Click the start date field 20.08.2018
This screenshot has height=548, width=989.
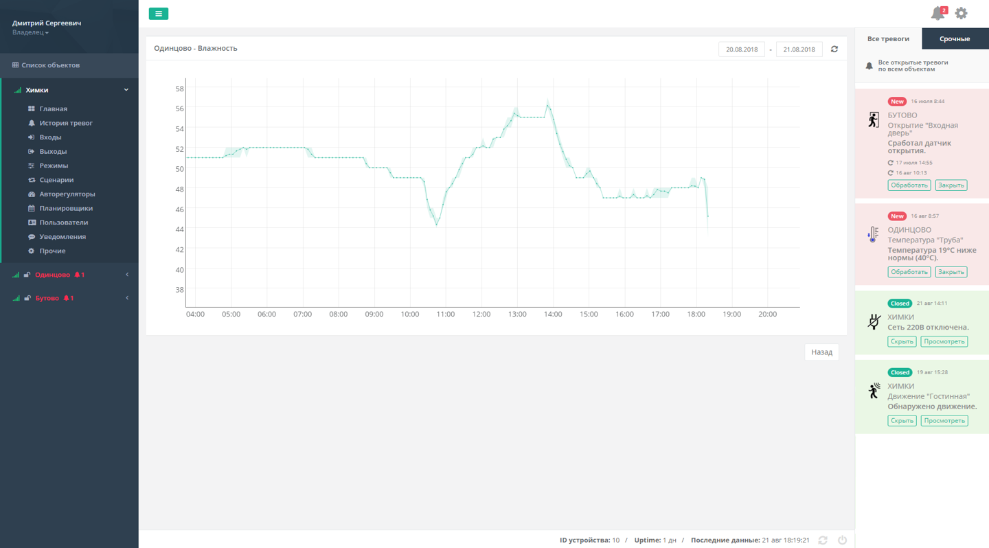[x=742, y=49]
